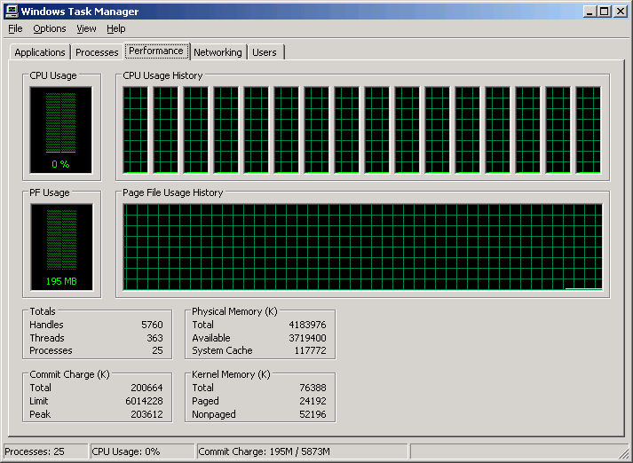
Task: Click the Commit Charge status bar panel
Action: pyautogui.click(x=300, y=451)
